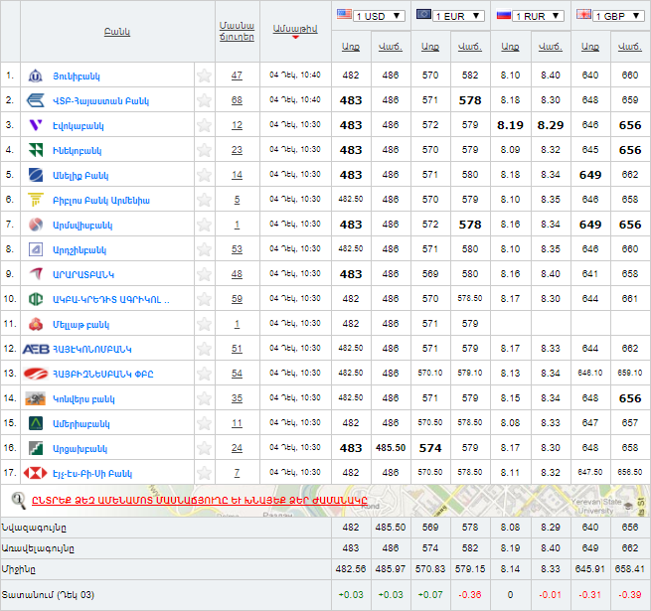Open the HSBC bank name link

pos(92,474)
